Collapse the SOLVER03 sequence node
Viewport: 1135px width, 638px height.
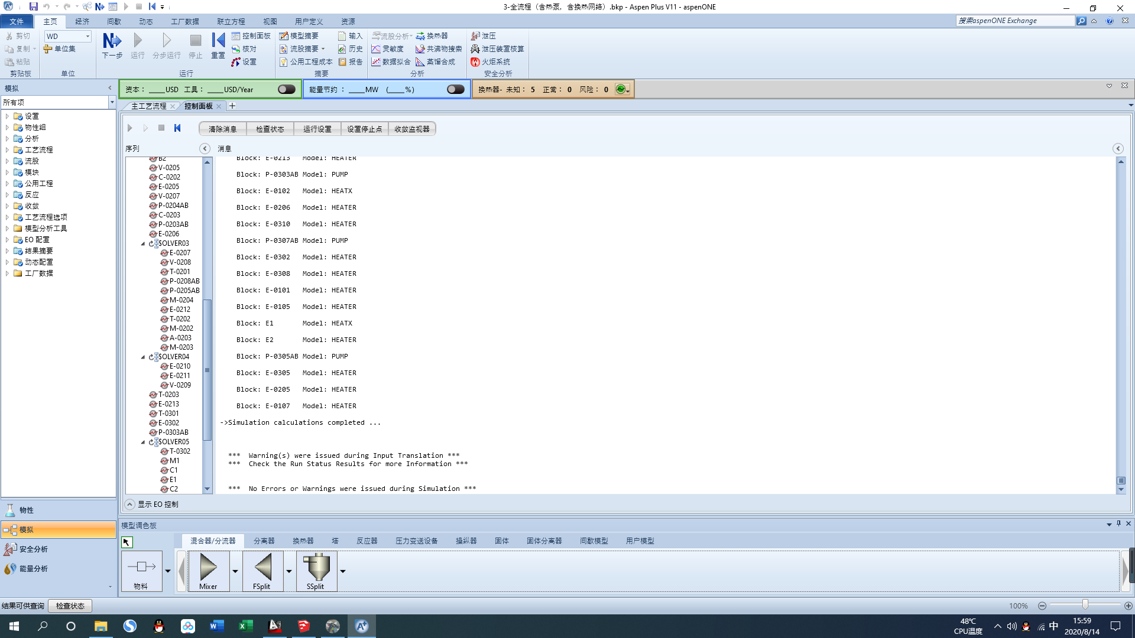coord(143,243)
